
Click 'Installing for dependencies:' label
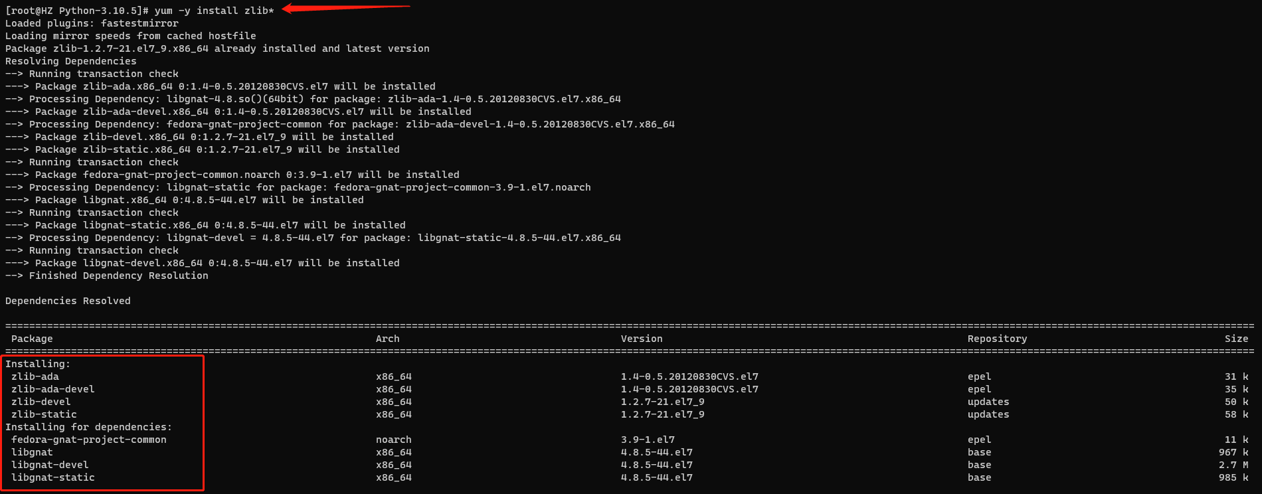pos(88,427)
